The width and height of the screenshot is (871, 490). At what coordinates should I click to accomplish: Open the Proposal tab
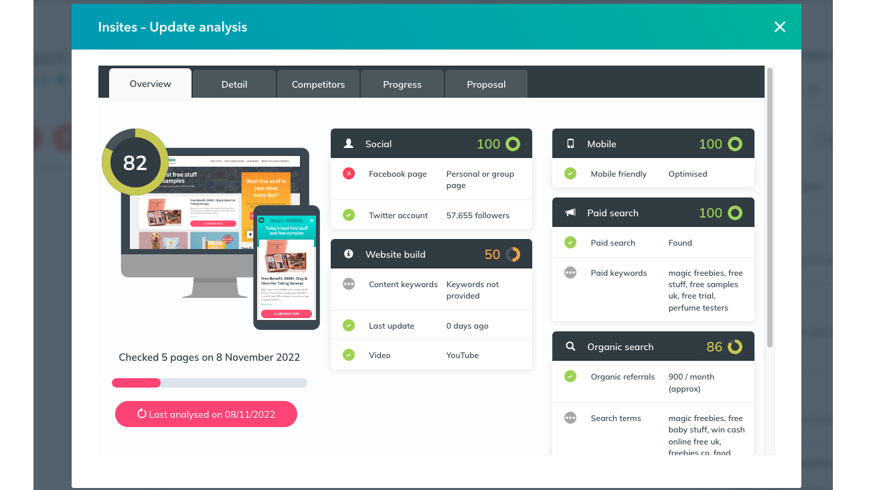(x=486, y=84)
